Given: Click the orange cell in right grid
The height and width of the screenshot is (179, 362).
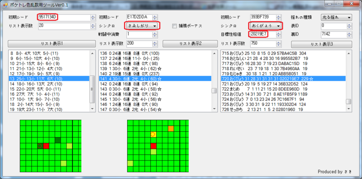Looking at the screenshot, I should tap(171, 129).
